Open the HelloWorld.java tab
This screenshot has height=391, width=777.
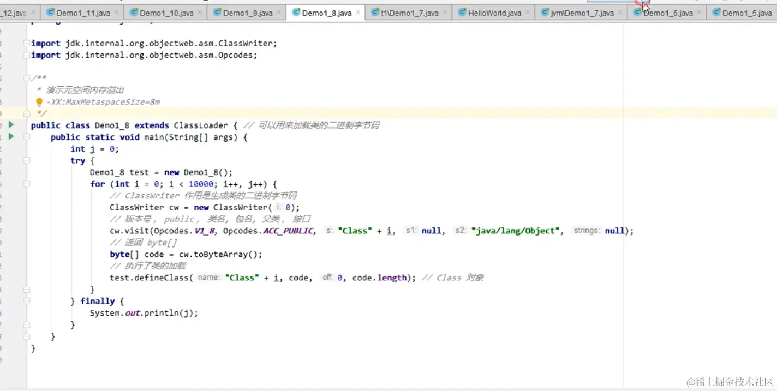(494, 13)
